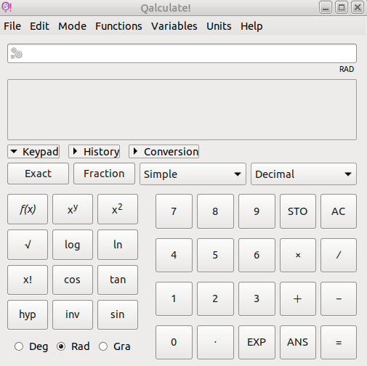
Task: Open the Help menu
Action: pyautogui.click(x=251, y=26)
